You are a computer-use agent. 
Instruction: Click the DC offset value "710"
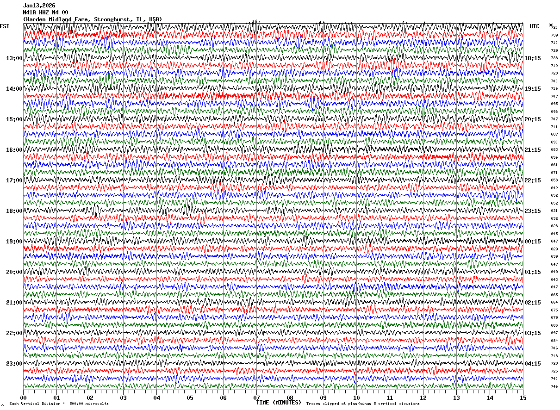554,43
